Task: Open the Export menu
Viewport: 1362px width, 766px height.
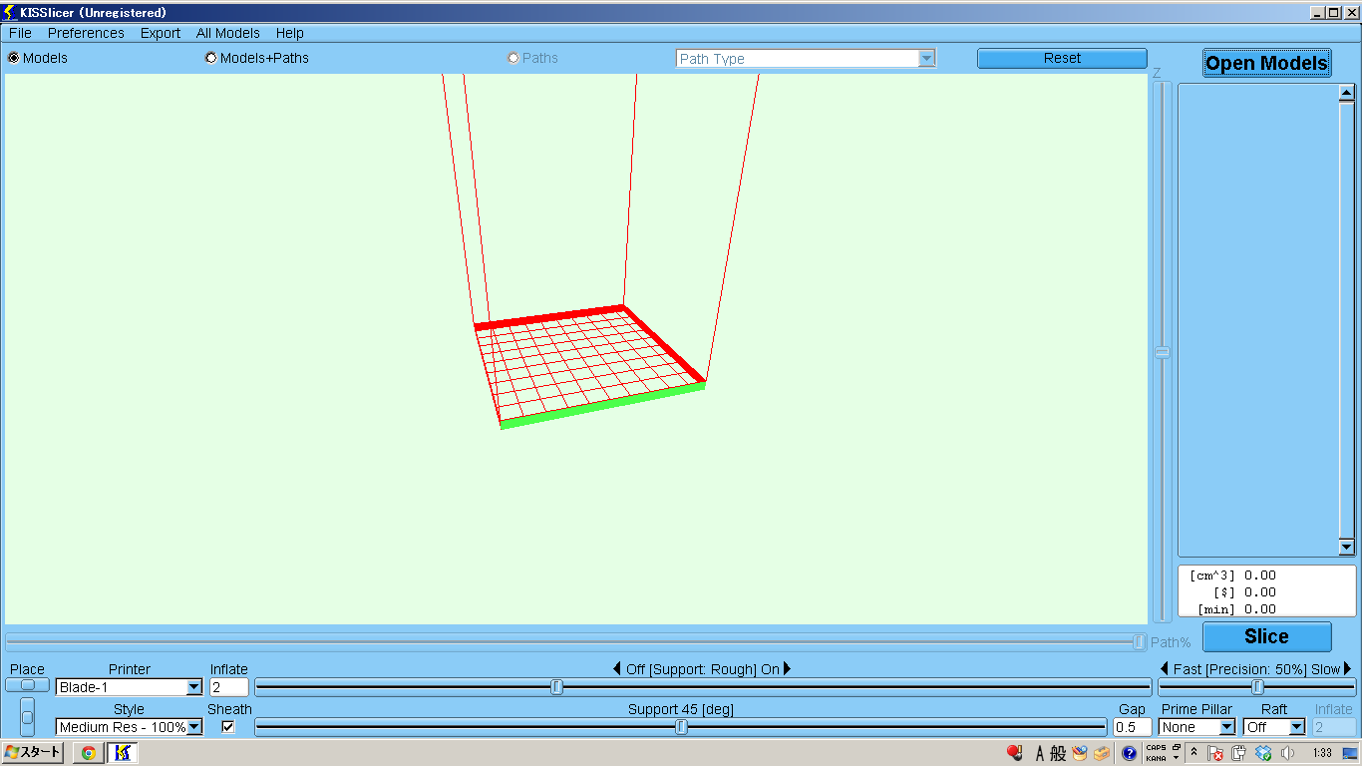Action: click(160, 33)
